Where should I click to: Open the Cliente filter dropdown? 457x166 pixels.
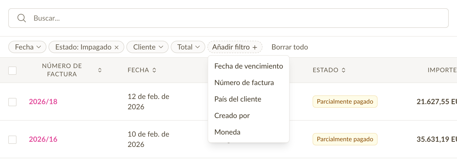coord(148,47)
